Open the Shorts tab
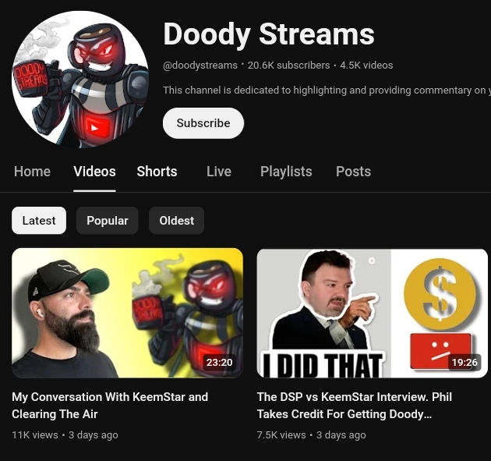This screenshot has width=491, height=461. coord(157,172)
